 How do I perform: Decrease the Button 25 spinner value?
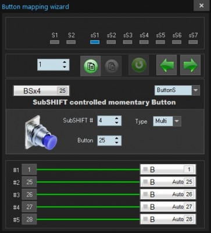117,143
